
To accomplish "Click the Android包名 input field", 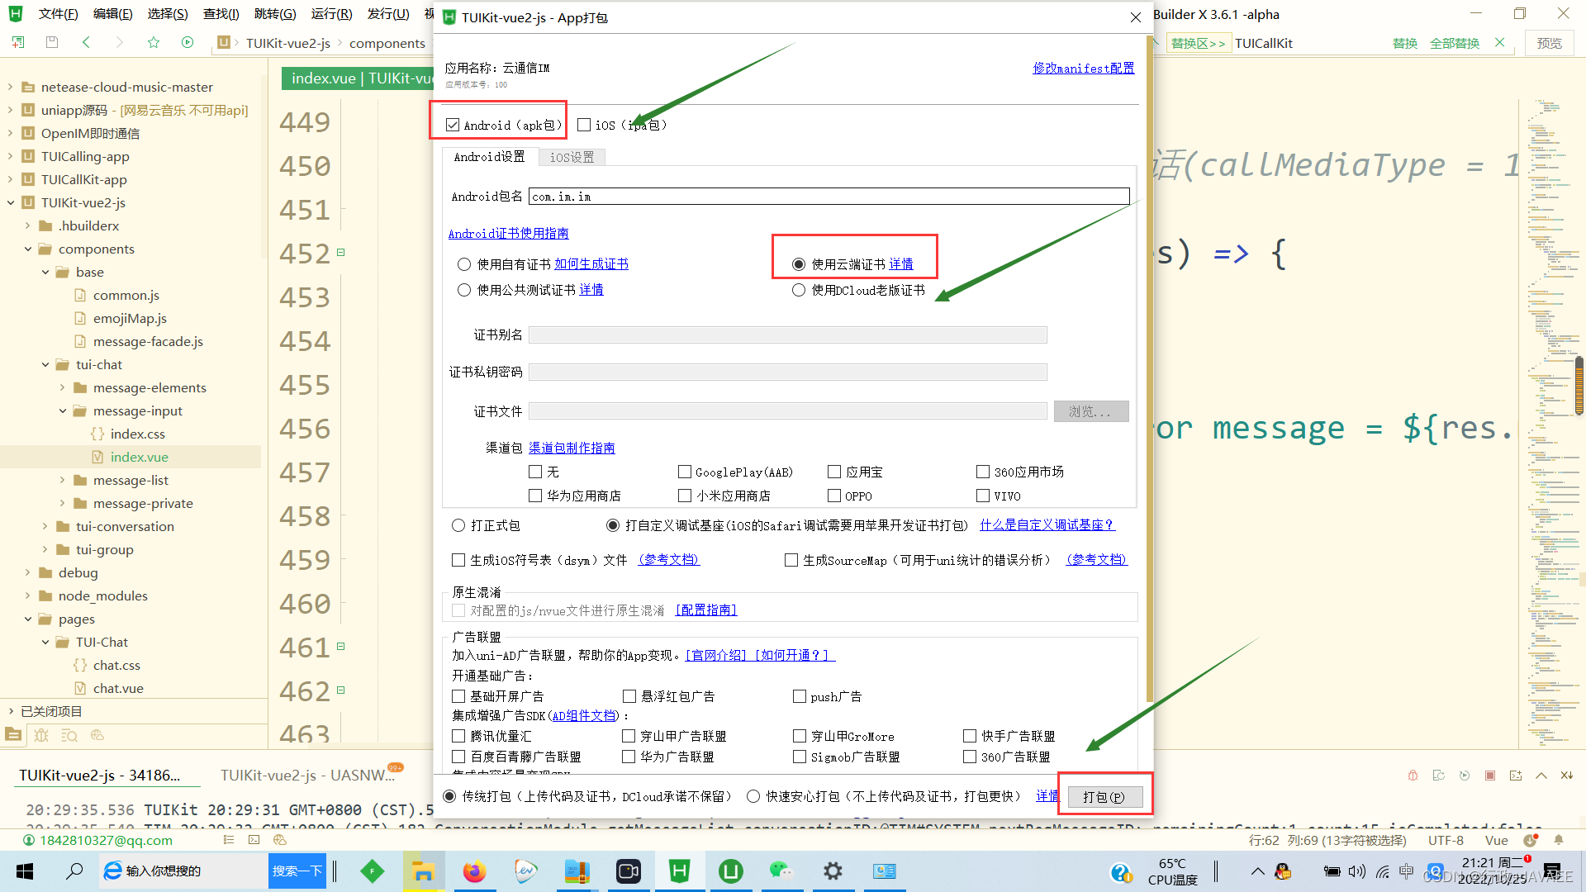I will pos(829,197).
